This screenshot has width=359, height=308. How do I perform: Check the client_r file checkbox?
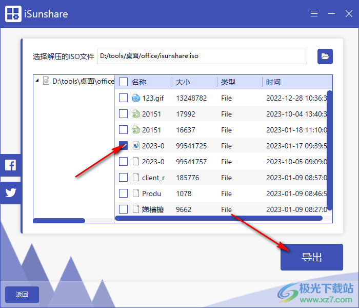[123, 178]
